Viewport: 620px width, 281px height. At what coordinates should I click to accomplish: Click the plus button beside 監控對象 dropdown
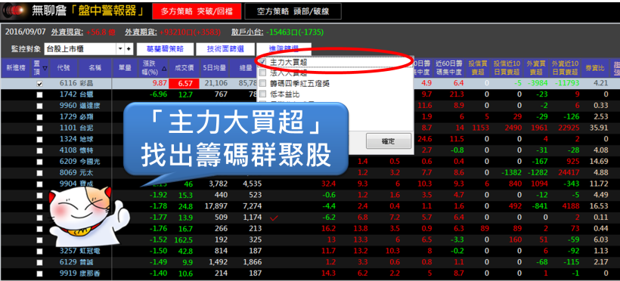tap(129, 49)
